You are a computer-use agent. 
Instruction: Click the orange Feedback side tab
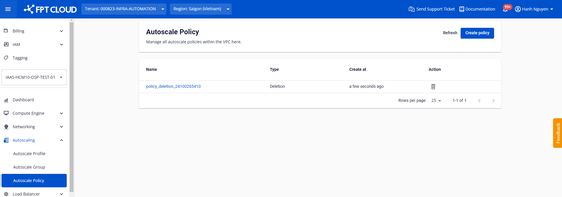pyautogui.click(x=558, y=133)
